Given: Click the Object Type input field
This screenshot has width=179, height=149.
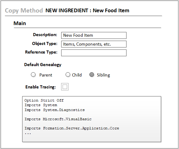Looking at the screenshot, I should click(x=94, y=44).
